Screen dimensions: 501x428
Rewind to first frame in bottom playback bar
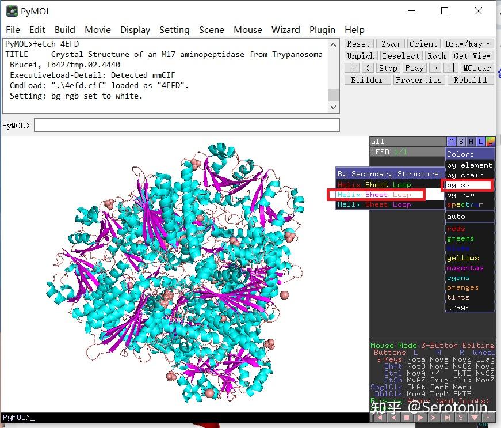(x=379, y=418)
